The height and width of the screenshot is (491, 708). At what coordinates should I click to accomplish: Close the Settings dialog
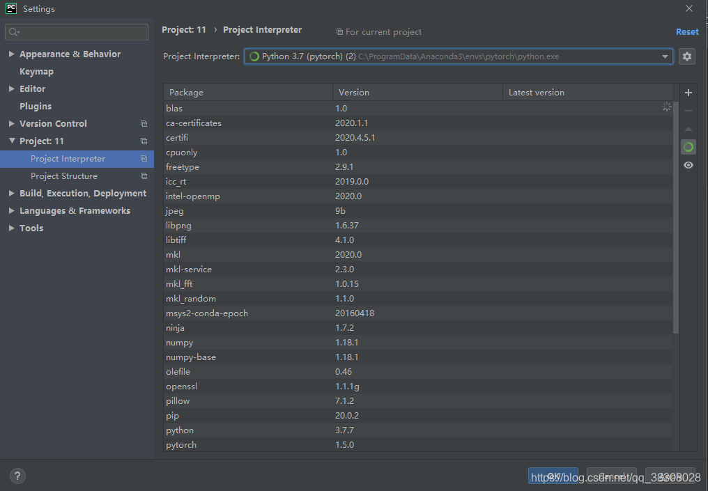tap(689, 8)
